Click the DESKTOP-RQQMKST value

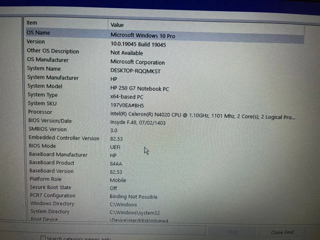tap(135, 71)
